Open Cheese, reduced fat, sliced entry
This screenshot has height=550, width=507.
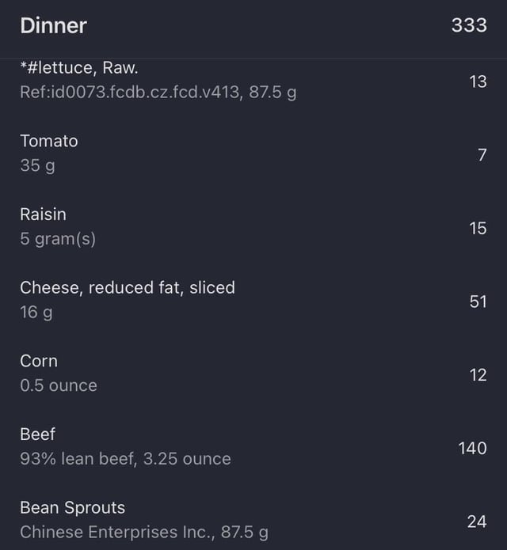click(x=253, y=301)
